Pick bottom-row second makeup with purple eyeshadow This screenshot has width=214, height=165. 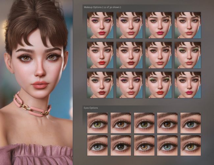pyautogui.click(x=129, y=84)
